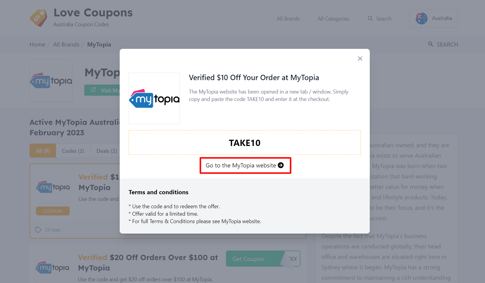Switch to the All (9) tab
Image resolution: width=485 pixels, height=283 pixels.
(x=42, y=151)
